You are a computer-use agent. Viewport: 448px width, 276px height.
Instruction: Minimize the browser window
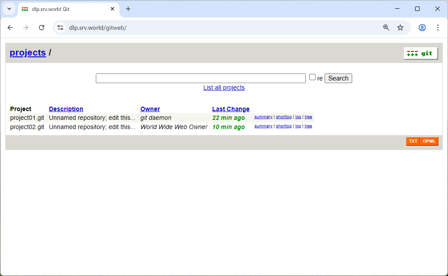click(397, 9)
